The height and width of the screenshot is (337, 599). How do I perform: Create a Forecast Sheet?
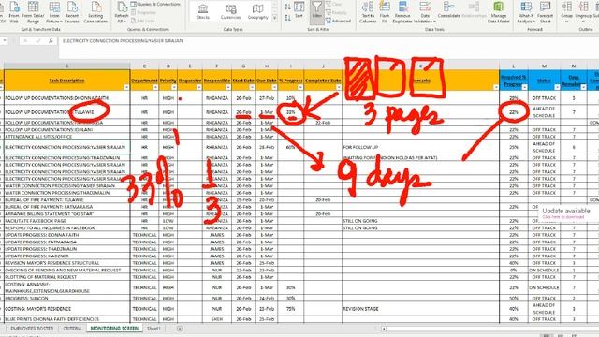(x=545, y=11)
